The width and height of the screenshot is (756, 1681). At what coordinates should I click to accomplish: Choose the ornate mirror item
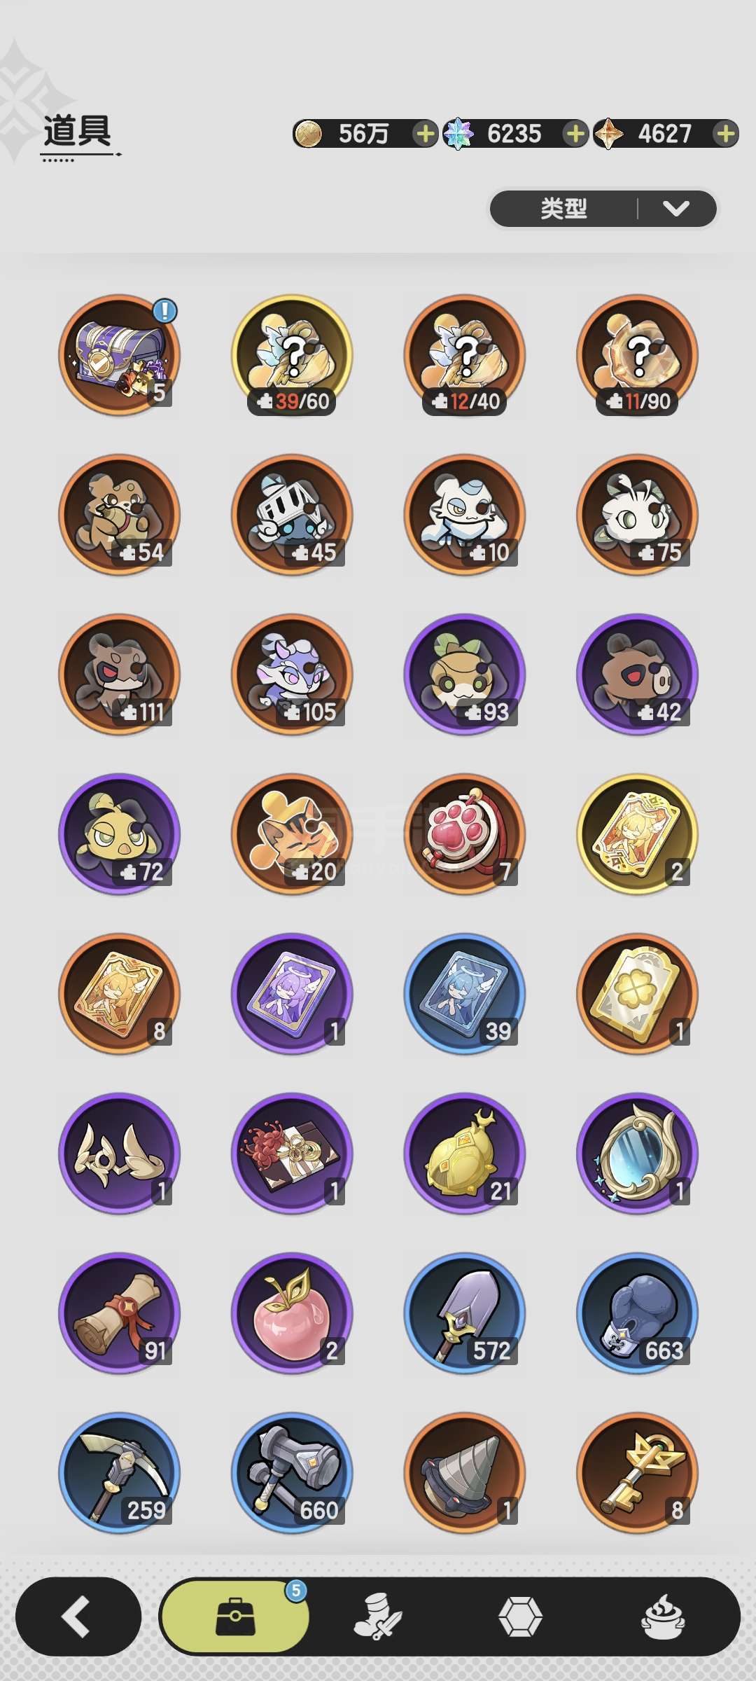[637, 1154]
